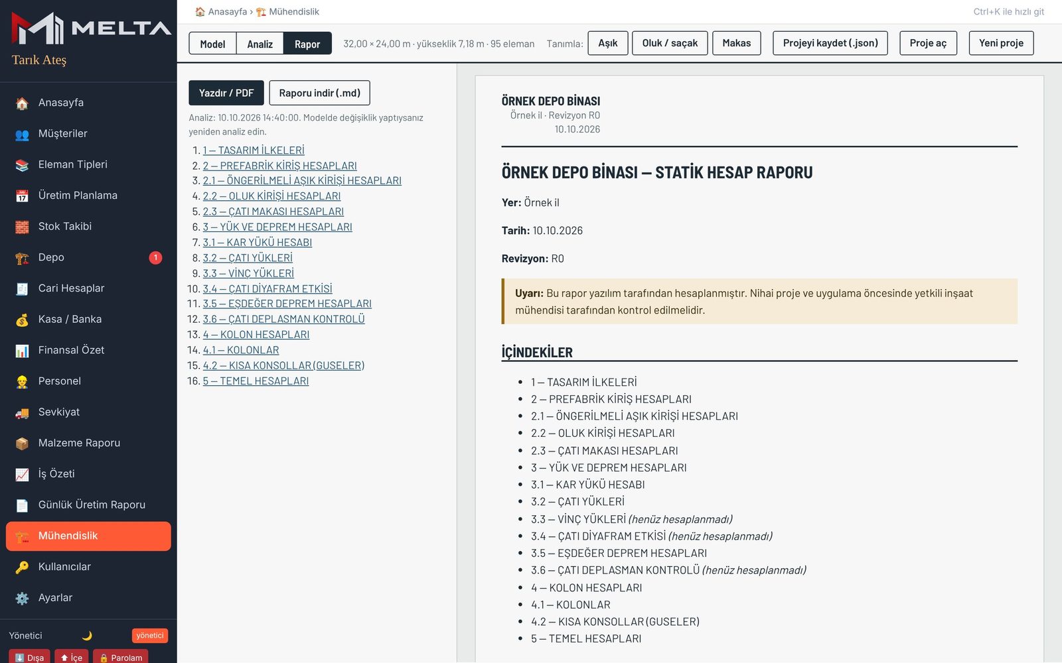Click the Kullanıcılar key icon
The width and height of the screenshot is (1062, 663).
pyautogui.click(x=22, y=568)
